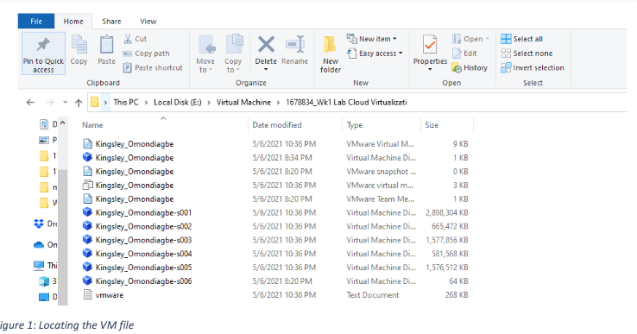Click the History icon in Open group
637x334 pixels.
pos(457,68)
